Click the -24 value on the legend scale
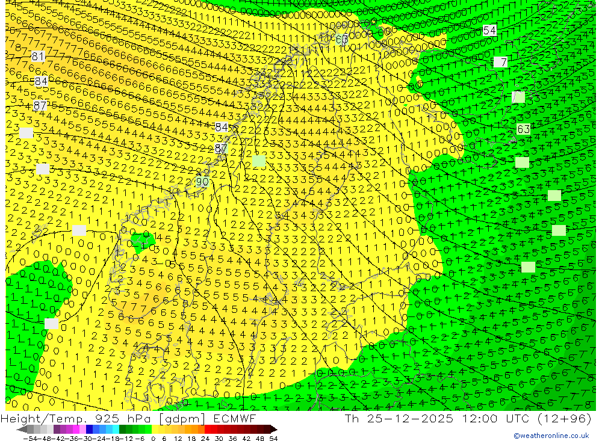Image resolution: width=602 pixels, height=441 pixels. click(99, 439)
